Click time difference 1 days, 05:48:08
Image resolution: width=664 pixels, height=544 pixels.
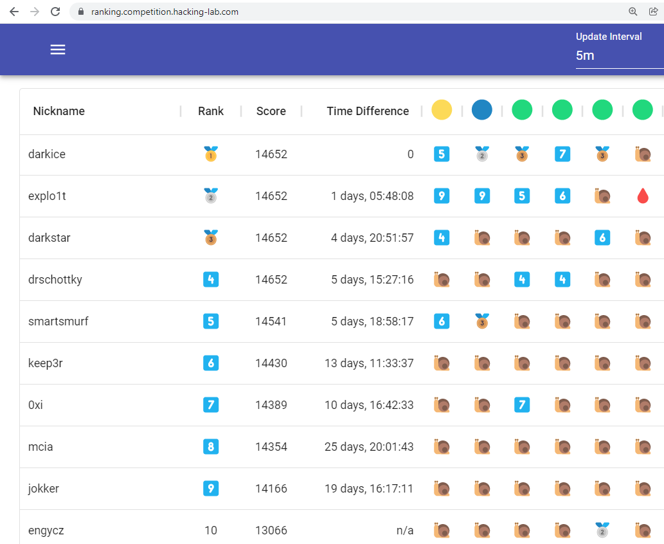372,195
